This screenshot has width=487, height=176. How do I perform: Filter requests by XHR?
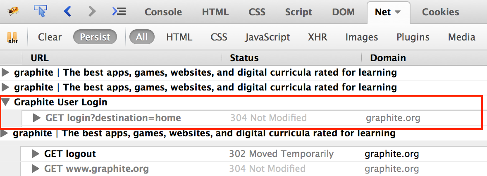[x=318, y=37]
